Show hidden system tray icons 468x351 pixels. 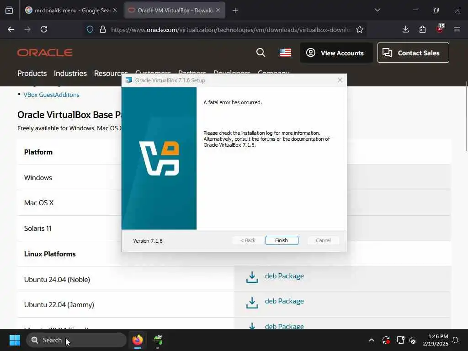pyautogui.click(x=372, y=340)
